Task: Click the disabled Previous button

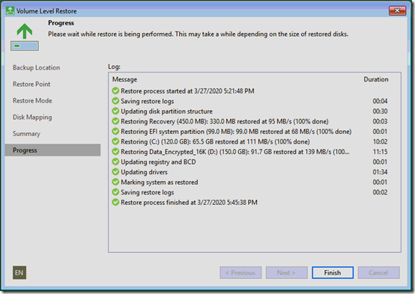Action: click(240, 272)
